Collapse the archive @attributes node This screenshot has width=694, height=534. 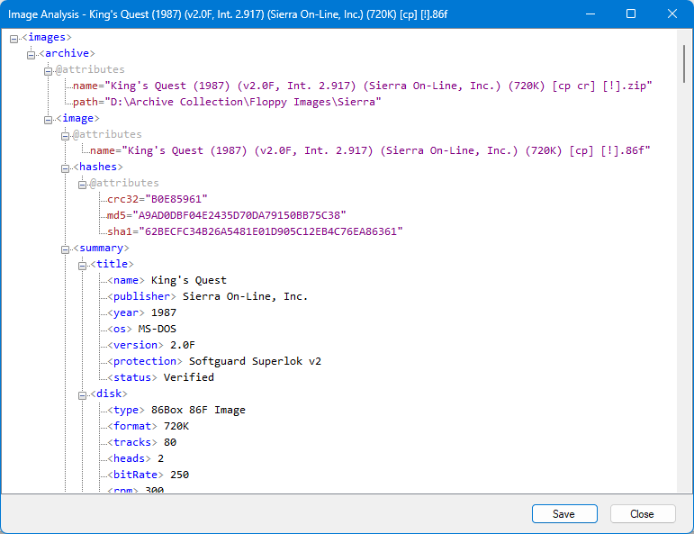click(48, 71)
